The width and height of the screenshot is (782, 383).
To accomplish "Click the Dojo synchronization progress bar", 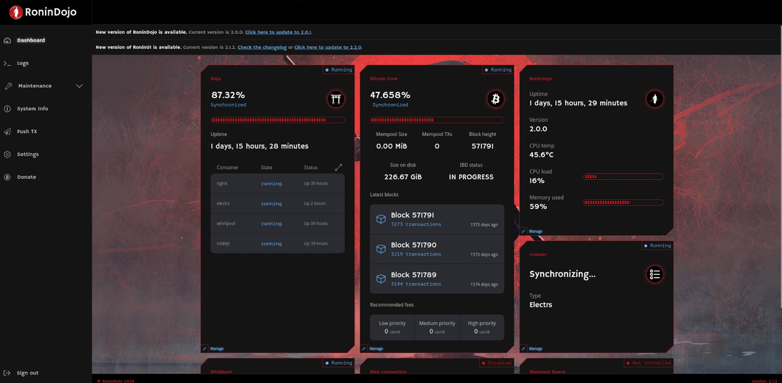I will pos(277,120).
